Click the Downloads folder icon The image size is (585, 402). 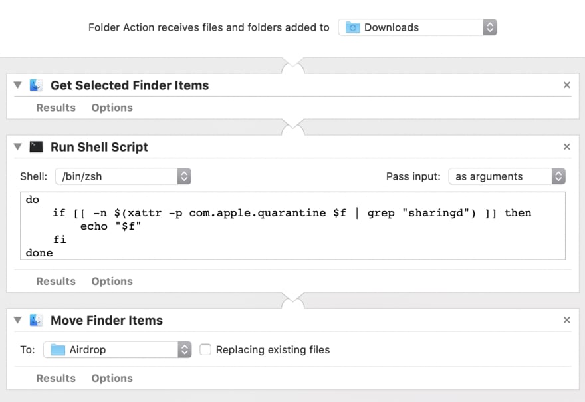[352, 27]
